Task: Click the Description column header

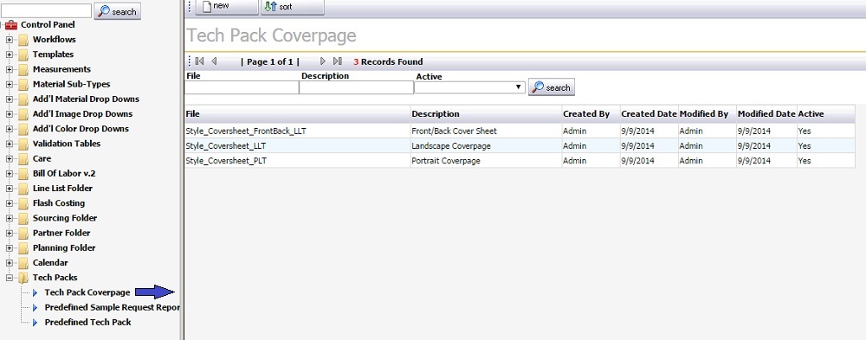Action: (x=486, y=114)
